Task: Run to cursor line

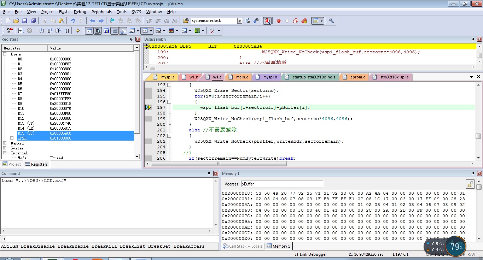Action: point(67,31)
